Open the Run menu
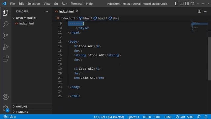 click(x=64, y=4)
